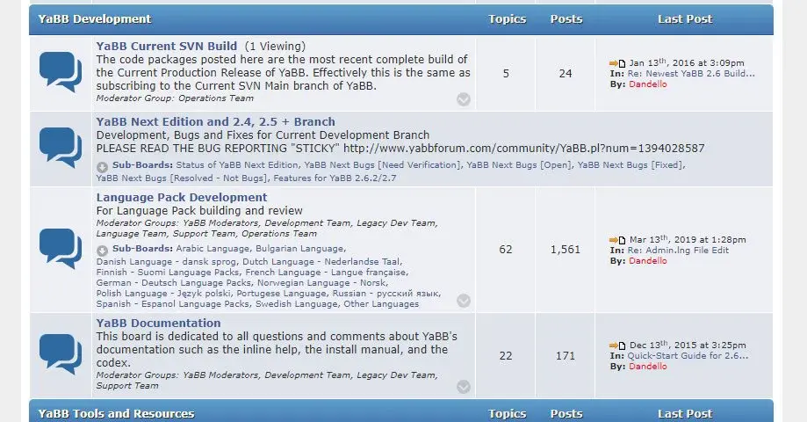
Task: Click the YaBB Next Edition board speech-bubble icon
Action: coord(61,148)
